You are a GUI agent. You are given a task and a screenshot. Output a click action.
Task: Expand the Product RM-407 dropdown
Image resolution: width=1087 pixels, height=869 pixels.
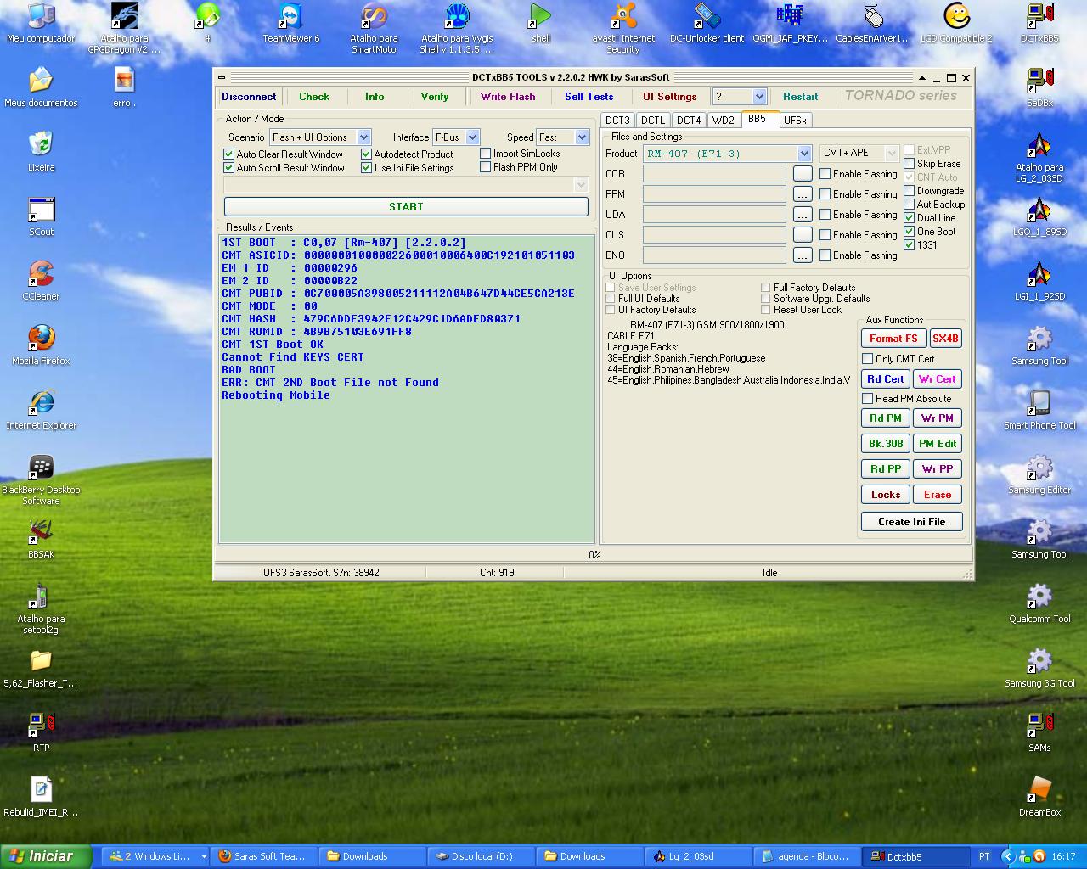(804, 154)
